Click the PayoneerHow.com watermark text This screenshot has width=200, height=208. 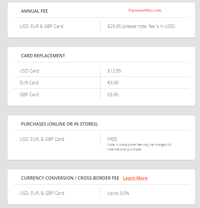[x=145, y=10]
